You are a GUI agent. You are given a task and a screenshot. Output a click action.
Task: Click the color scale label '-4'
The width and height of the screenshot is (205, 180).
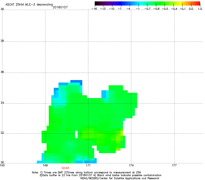coord(129,9)
